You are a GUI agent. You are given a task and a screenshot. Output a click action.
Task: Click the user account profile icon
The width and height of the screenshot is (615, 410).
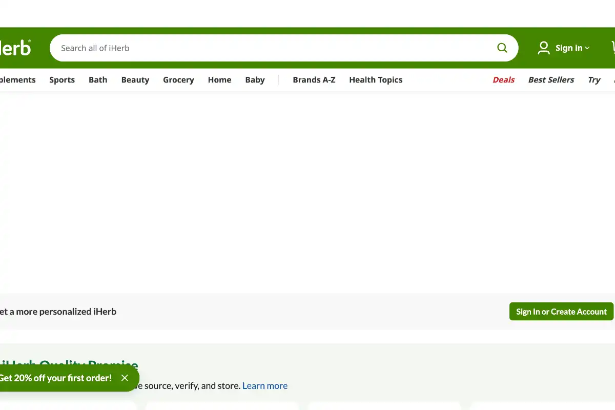tap(543, 48)
